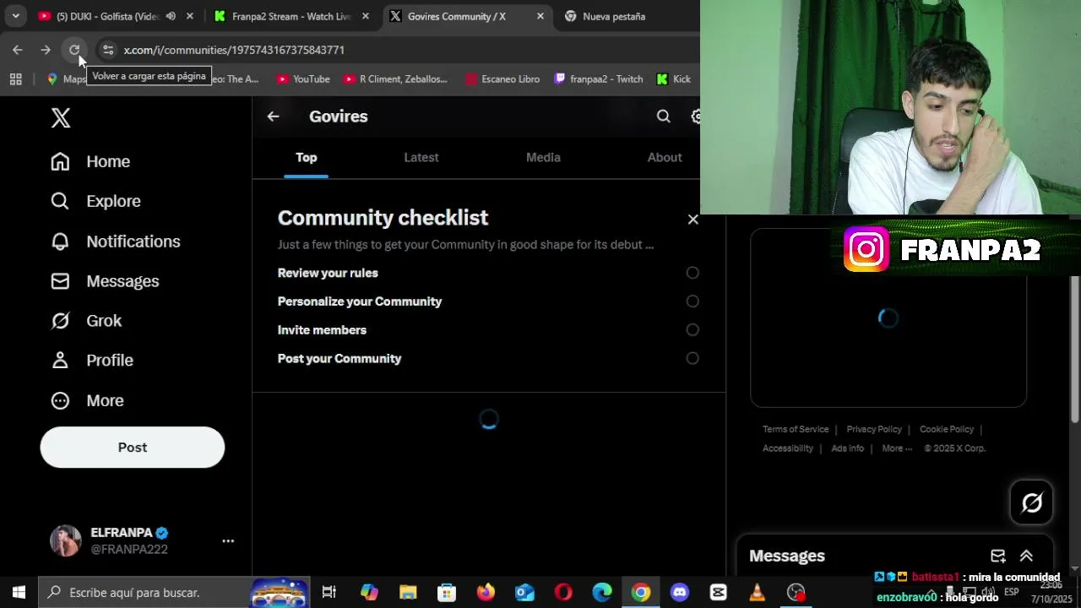This screenshot has height=608, width=1081.
Task: Click the X logo in the sidebar
Action: 61,118
